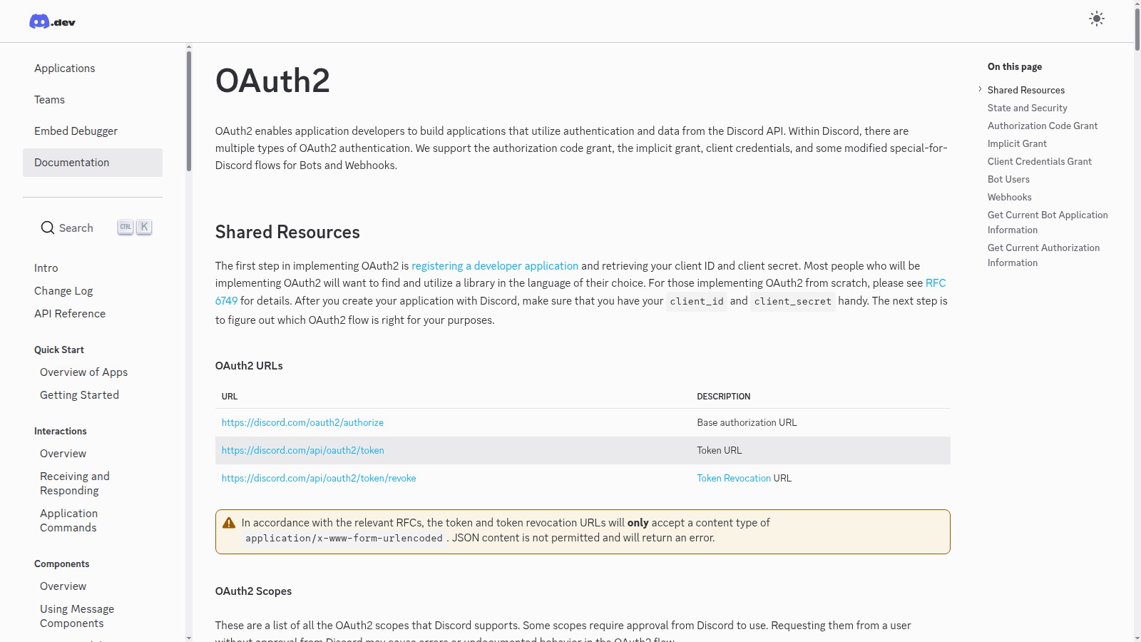Screen dimensions: 1141x642
Task: Click the Discord .dev logo
Action: tap(52, 21)
